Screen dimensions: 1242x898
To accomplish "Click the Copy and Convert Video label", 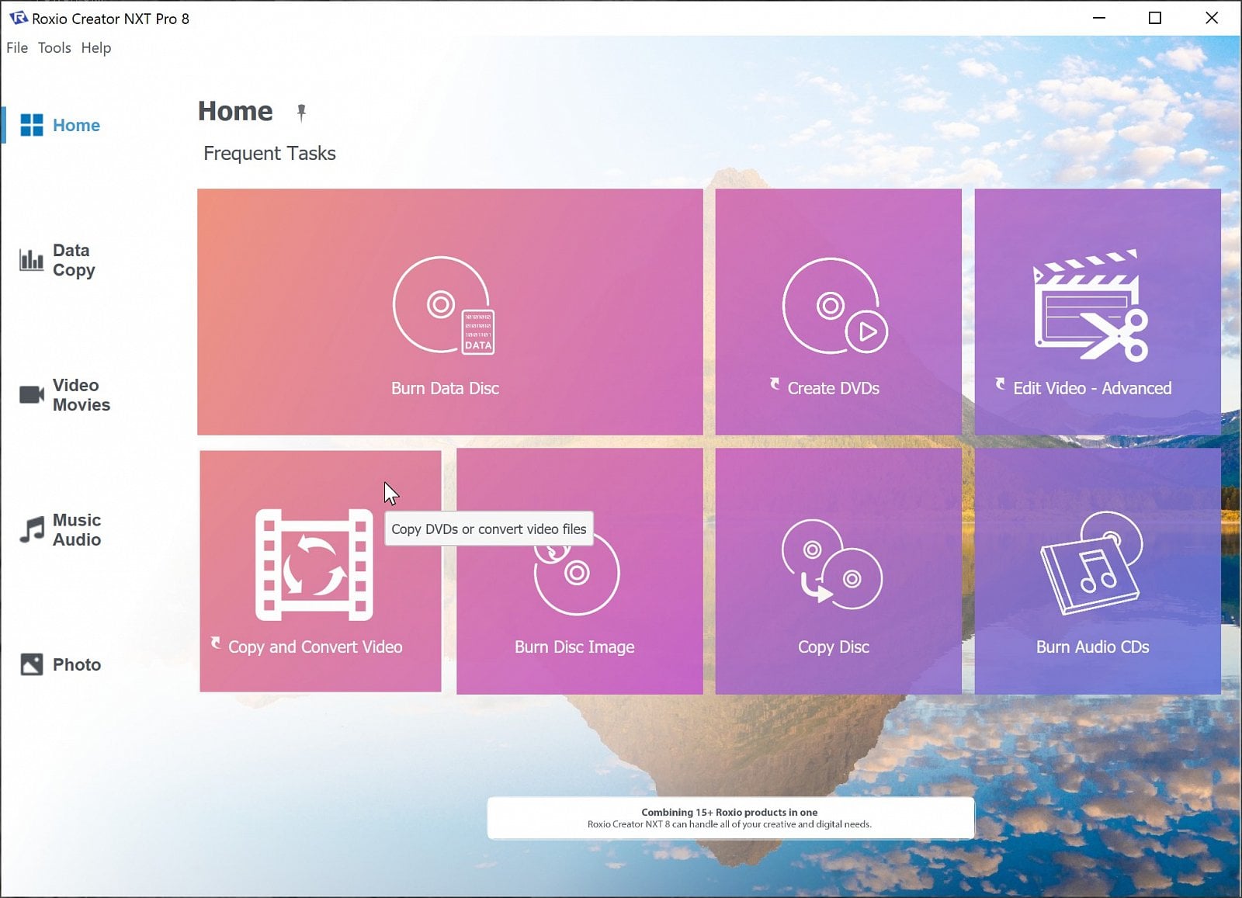I will pyautogui.click(x=315, y=647).
